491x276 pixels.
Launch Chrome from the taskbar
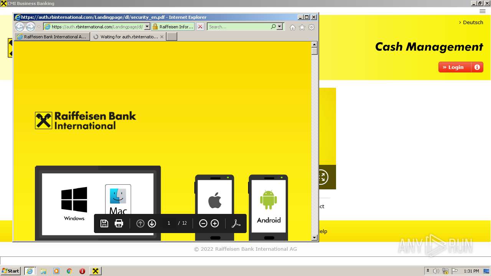pos(69,271)
